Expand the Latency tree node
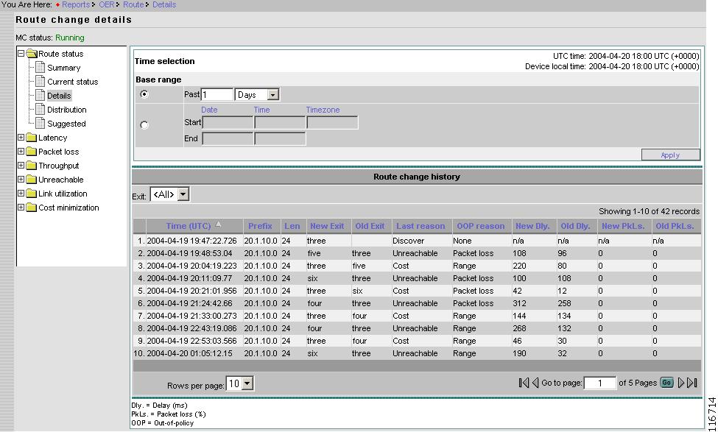The width and height of the screenshot is (718, 432). click(21, 138)
